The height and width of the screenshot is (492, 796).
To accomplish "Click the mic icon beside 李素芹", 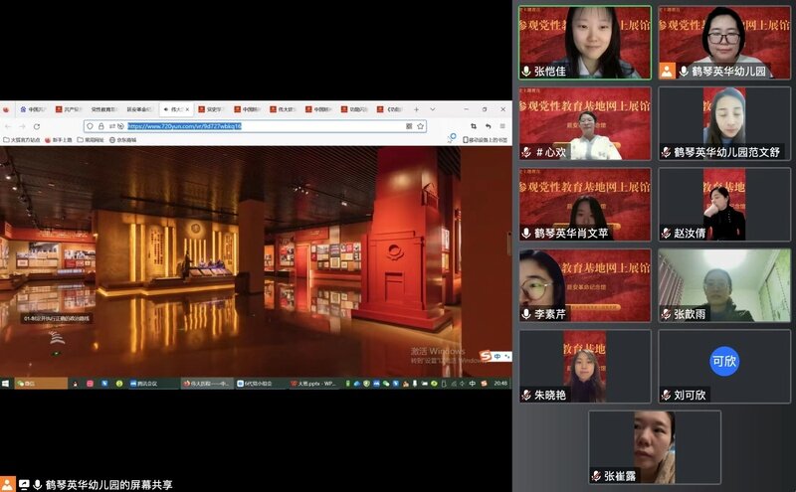I will pos(526,314).
